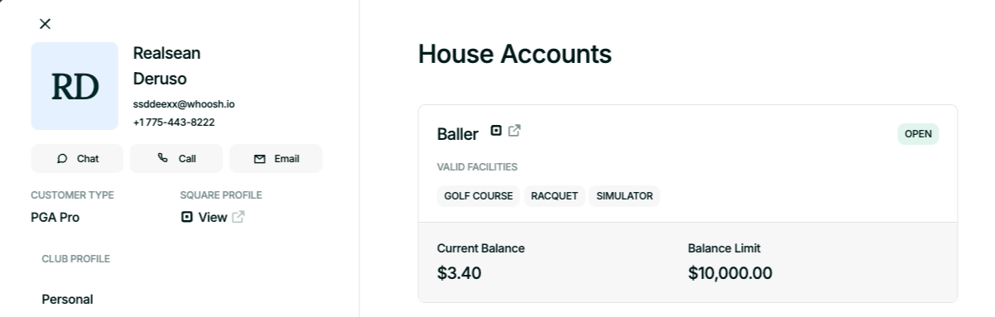The image size is (995, 317).
Task: Open Baller account external link icon
Action: click(x=515, y=130)
